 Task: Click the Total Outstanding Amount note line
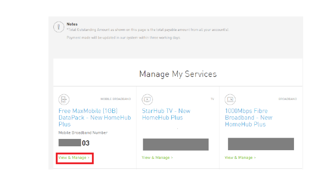point(148,30)
